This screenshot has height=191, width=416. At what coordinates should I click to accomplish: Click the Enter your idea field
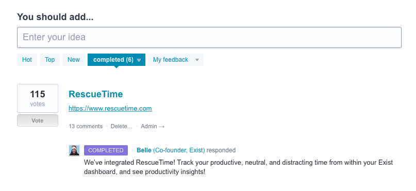pos(209,38)
